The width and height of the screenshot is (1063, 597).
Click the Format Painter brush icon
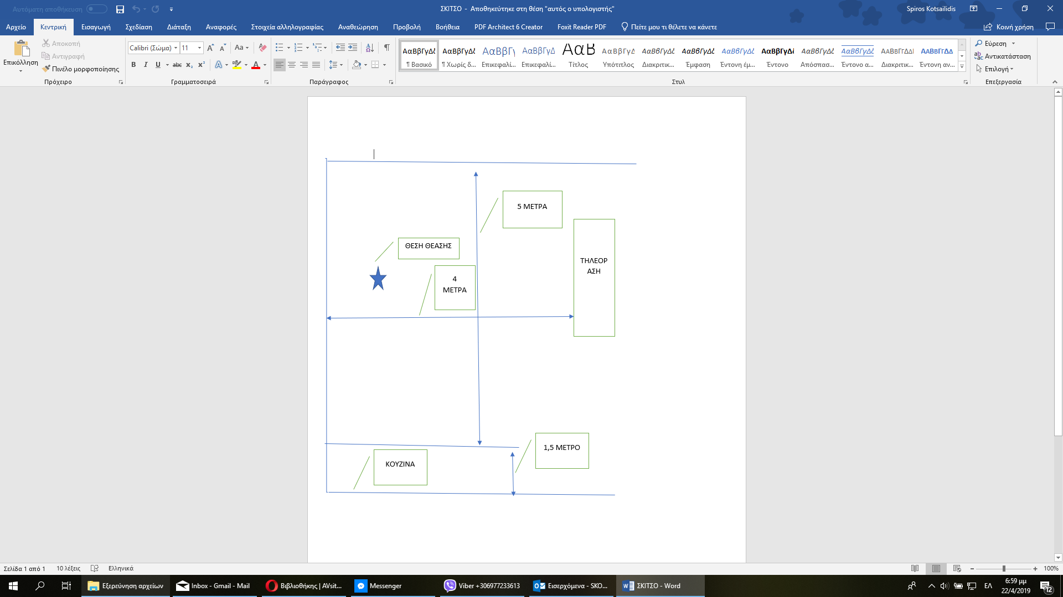click(x=47, y=69)
